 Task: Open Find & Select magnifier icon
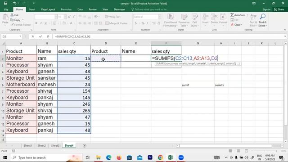click(262, 17)
